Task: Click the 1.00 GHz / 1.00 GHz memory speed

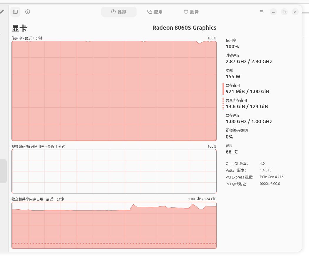Action: 249,121
